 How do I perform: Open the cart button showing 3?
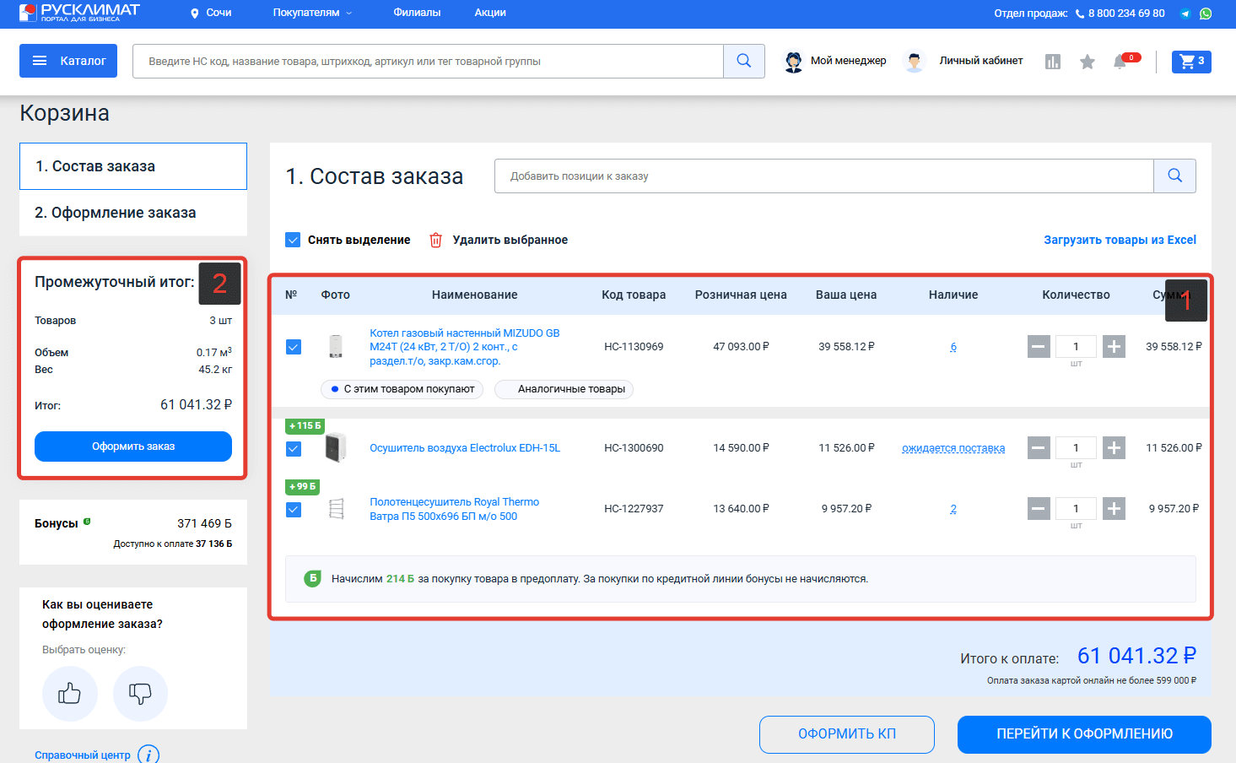[x=1191, y=62]
